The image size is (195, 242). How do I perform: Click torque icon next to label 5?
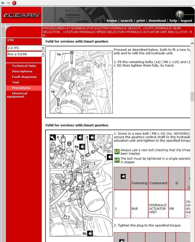click(80, 137)
